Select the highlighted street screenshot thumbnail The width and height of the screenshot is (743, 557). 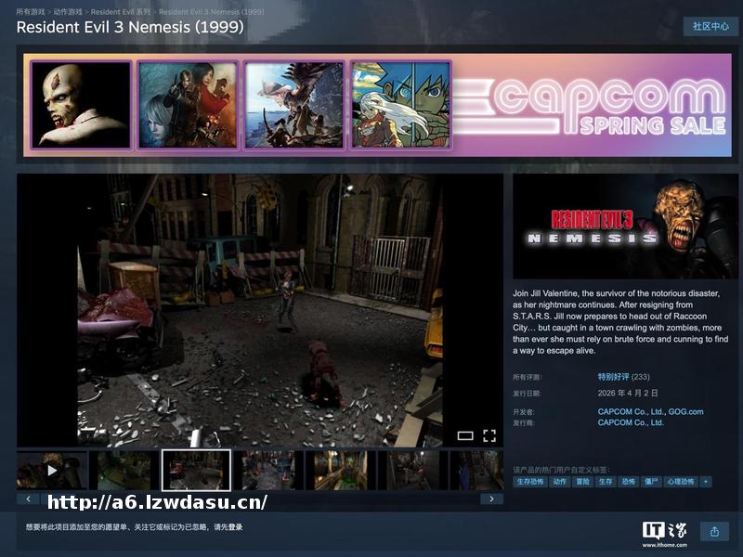coord(196,471)
